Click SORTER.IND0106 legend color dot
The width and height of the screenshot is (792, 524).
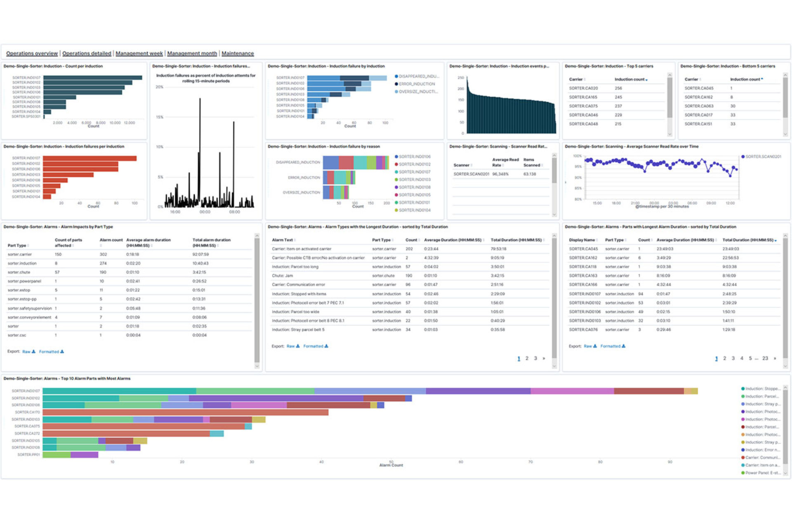click(396, 157)
